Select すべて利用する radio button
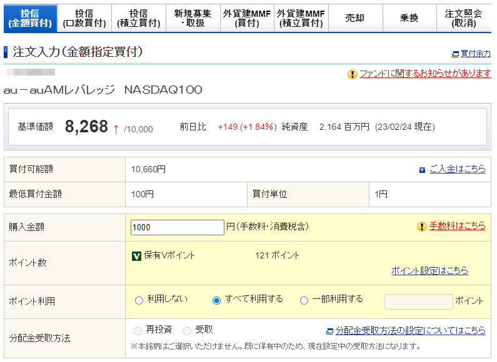Image resolution: width=497 pixels, height=362 pixels. [217, 300]
